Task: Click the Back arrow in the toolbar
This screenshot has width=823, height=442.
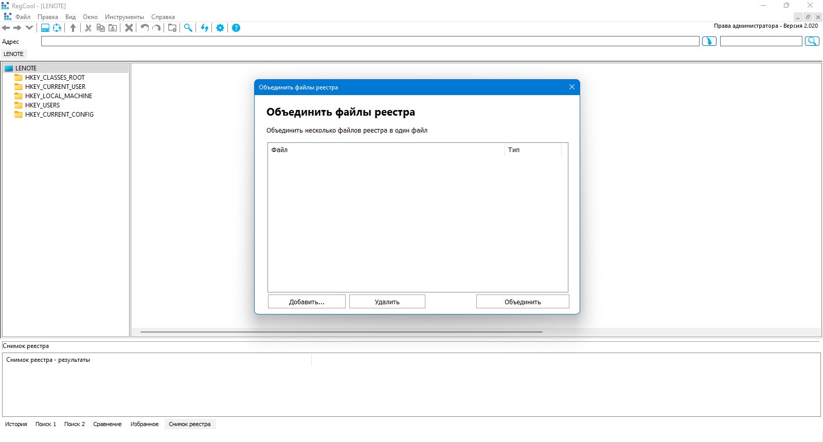Action: tap(6, 28)
